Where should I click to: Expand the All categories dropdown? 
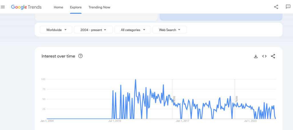132,30
